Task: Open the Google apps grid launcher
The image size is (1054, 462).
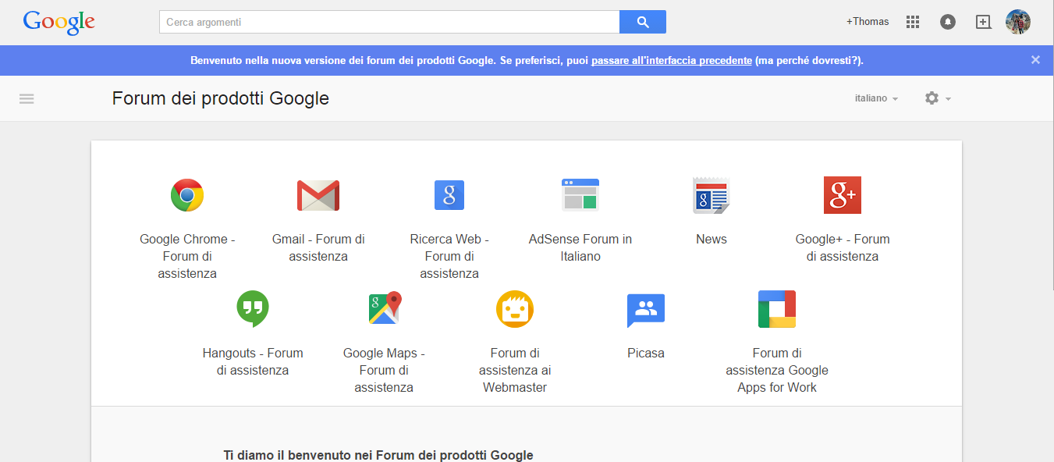Action: [913, 22]
